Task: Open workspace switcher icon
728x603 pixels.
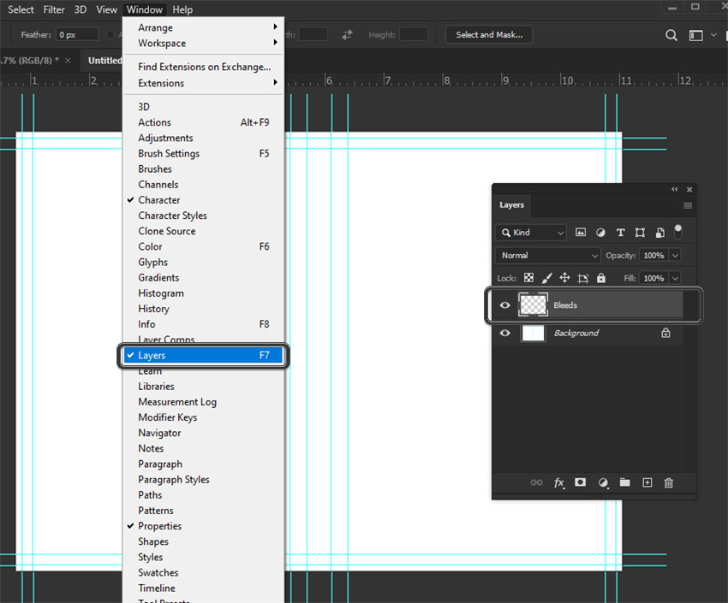Action: click(695, 35)
